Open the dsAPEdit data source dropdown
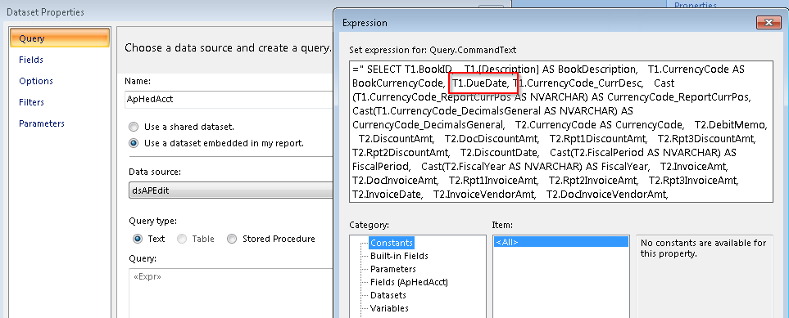 pos(230,190)
